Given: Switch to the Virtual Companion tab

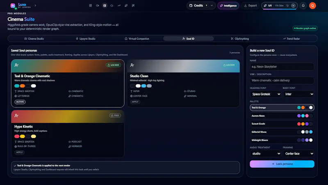Looking at the screenshot, I should (137, 39).
